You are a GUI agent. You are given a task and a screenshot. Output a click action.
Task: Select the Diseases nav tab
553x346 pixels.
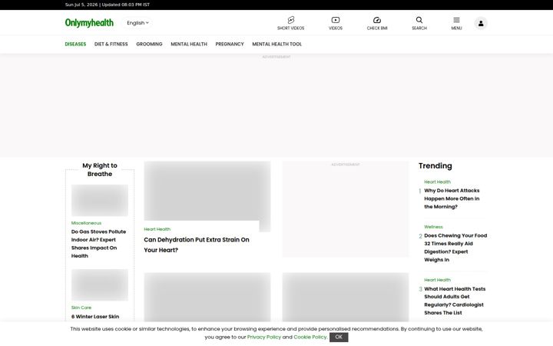75,44
